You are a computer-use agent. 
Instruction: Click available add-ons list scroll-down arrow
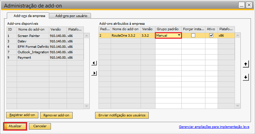(x=87, y=106)
